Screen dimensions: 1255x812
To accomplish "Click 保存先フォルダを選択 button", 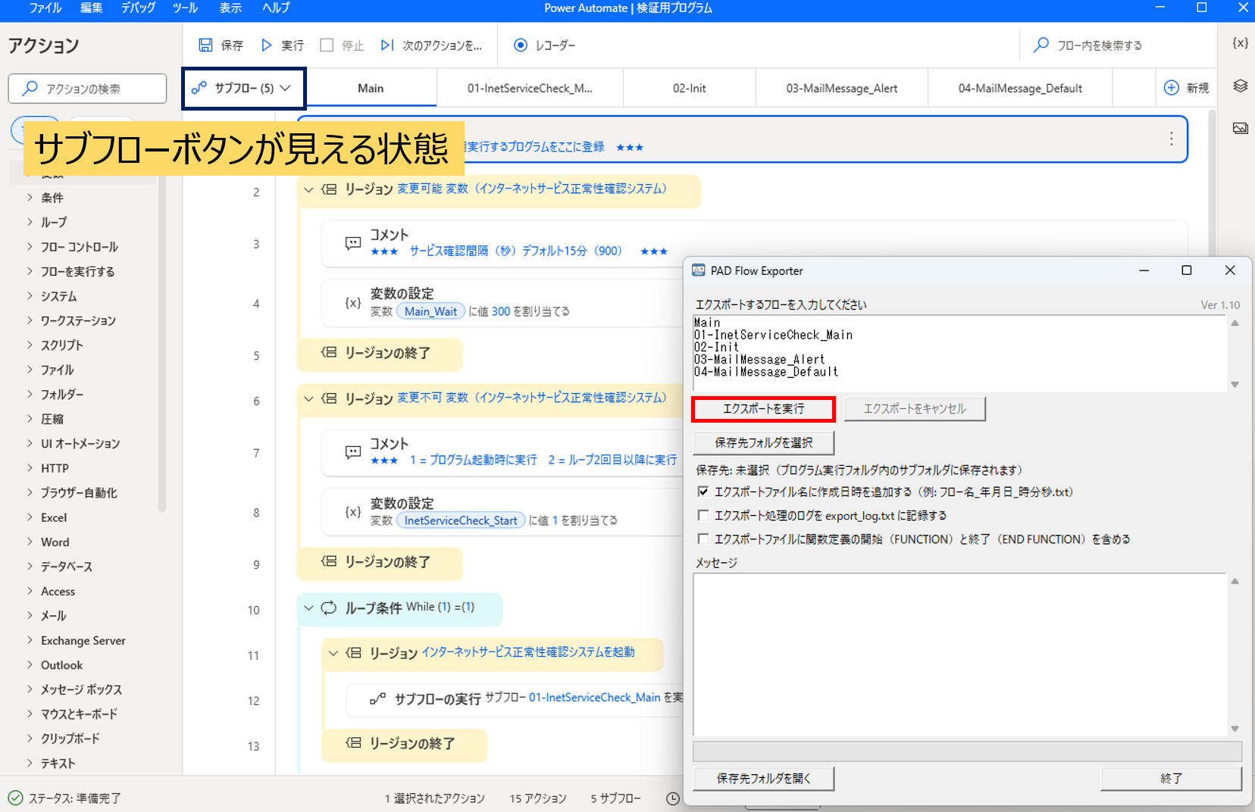I will [x=764, y=442].
